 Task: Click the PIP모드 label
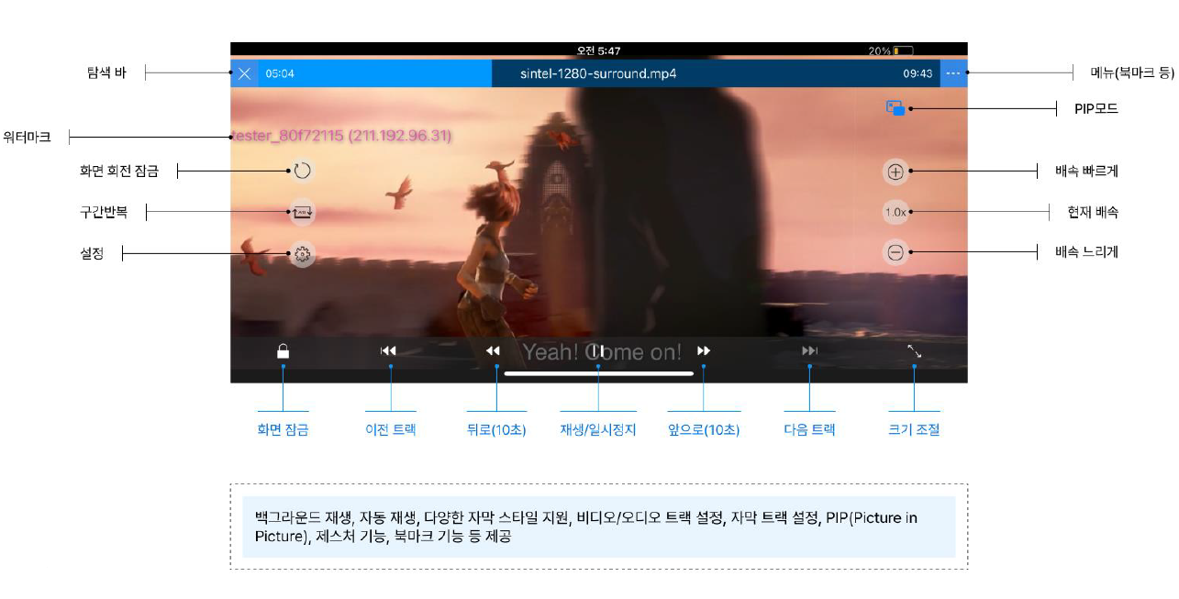[x=1096, y=108]
